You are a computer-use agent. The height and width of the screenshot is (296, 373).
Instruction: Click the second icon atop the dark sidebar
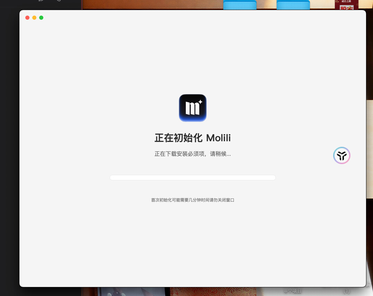[58, 1]
